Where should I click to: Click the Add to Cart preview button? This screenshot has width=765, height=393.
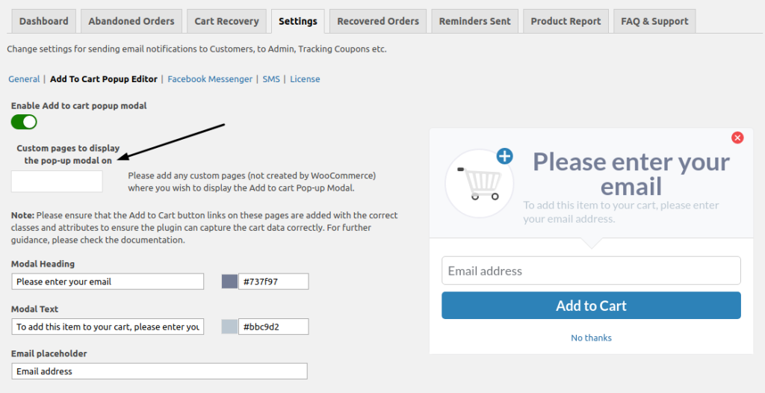(592, 306)
